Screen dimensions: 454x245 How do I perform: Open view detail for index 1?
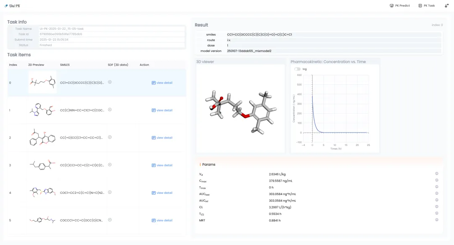click(162, 110)
